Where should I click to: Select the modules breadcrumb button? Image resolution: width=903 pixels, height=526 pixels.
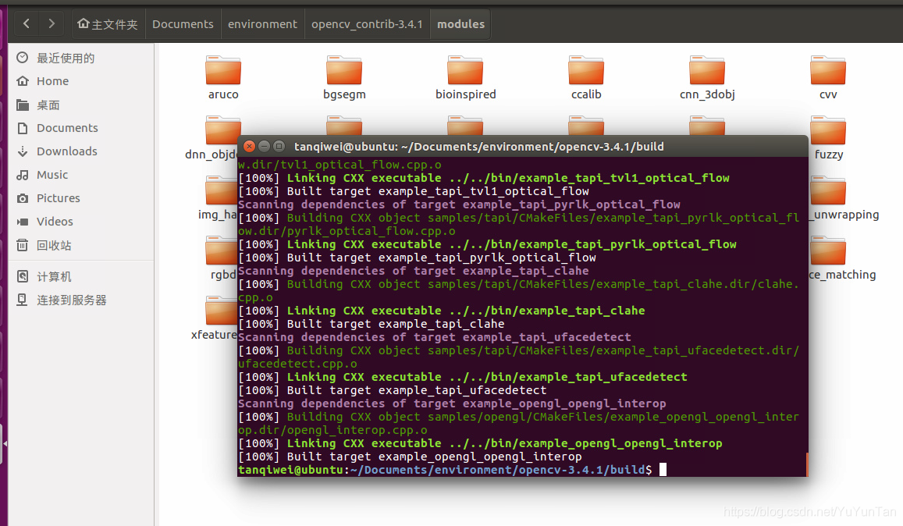(460, 24)
